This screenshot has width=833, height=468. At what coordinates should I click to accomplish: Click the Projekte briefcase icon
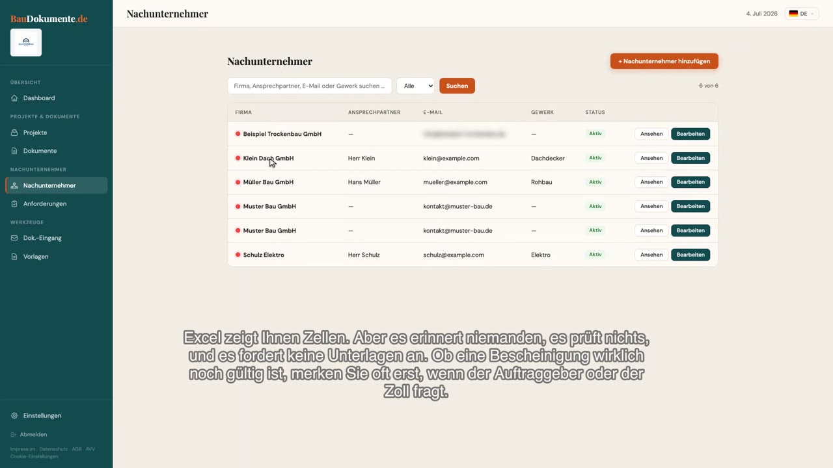point(14,133)
